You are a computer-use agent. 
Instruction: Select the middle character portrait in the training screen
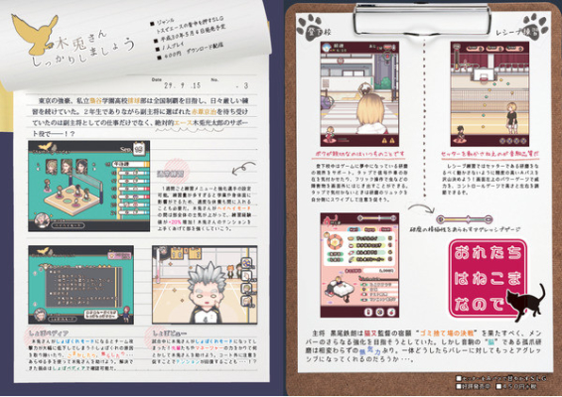[x=67, y=167]
